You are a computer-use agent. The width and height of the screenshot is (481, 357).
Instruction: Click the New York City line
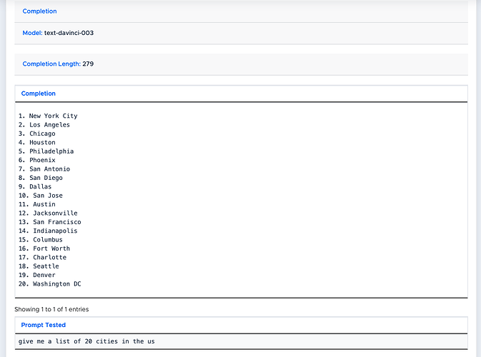48,116
